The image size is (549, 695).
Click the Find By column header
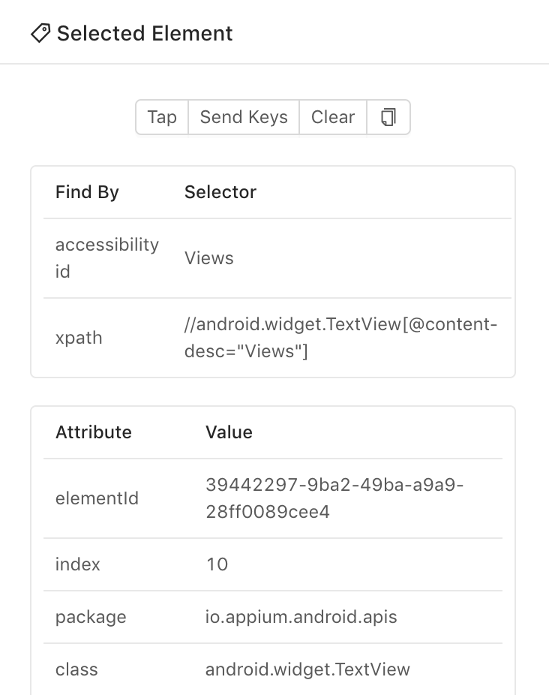(87, 192)
